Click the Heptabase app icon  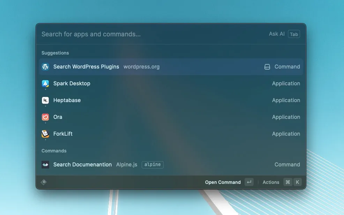(45, 100)
